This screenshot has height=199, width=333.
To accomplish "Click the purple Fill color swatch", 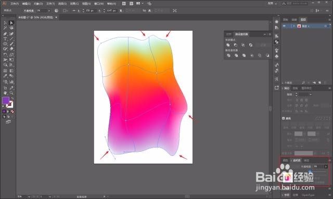I will pos(6,100).
